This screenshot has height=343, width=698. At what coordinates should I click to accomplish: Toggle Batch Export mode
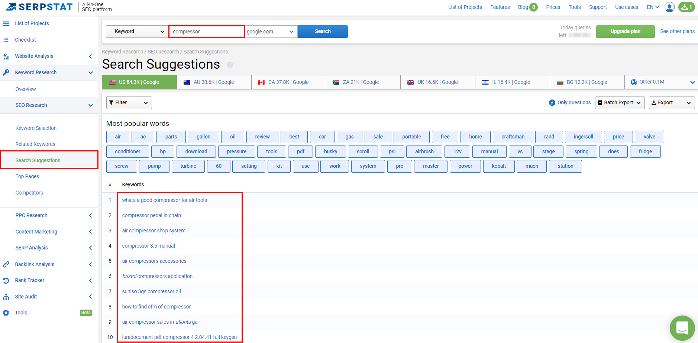(619, 102)
